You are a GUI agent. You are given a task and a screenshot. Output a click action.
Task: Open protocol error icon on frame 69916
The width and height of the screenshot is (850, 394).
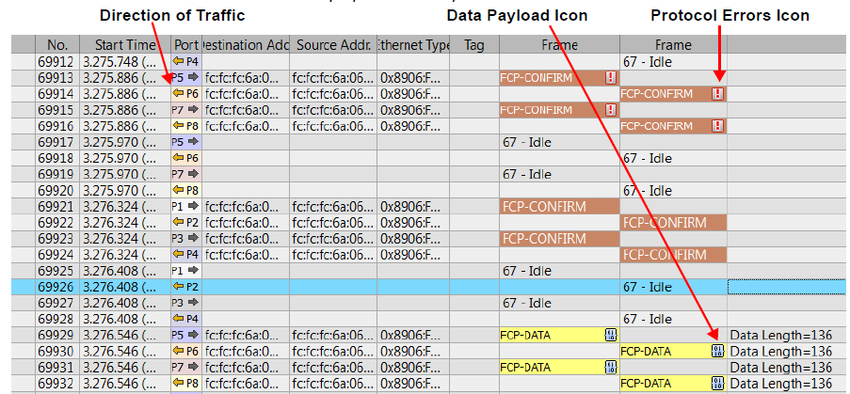click(718, 126)
